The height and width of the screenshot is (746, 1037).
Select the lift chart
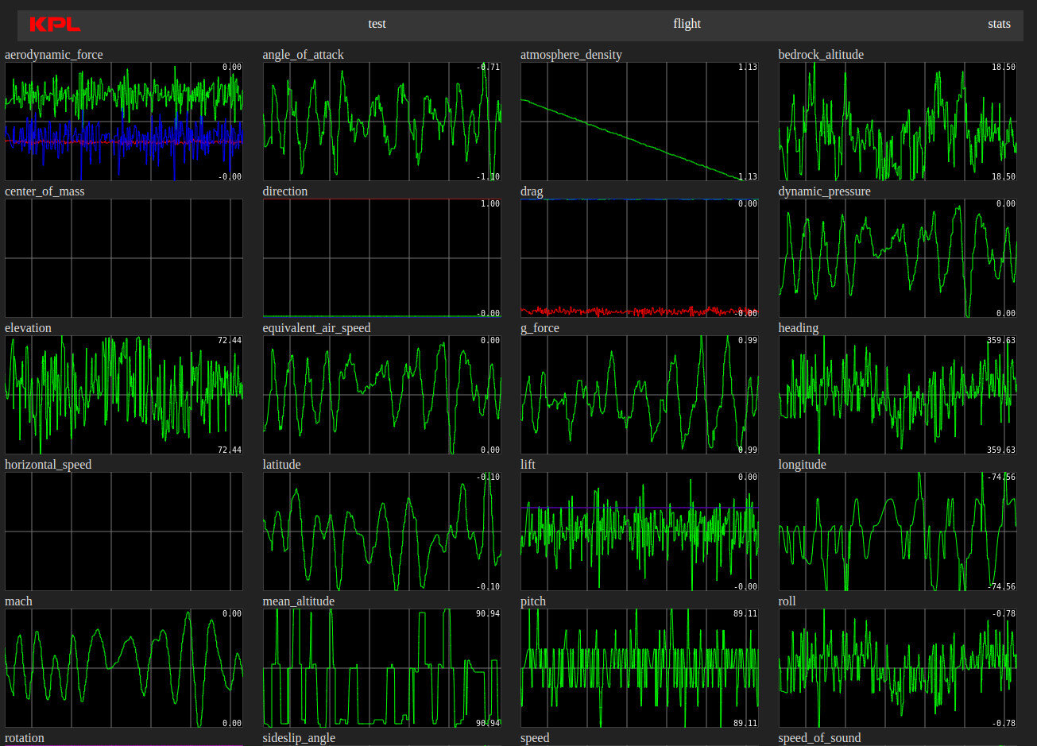tap(640, 531)
